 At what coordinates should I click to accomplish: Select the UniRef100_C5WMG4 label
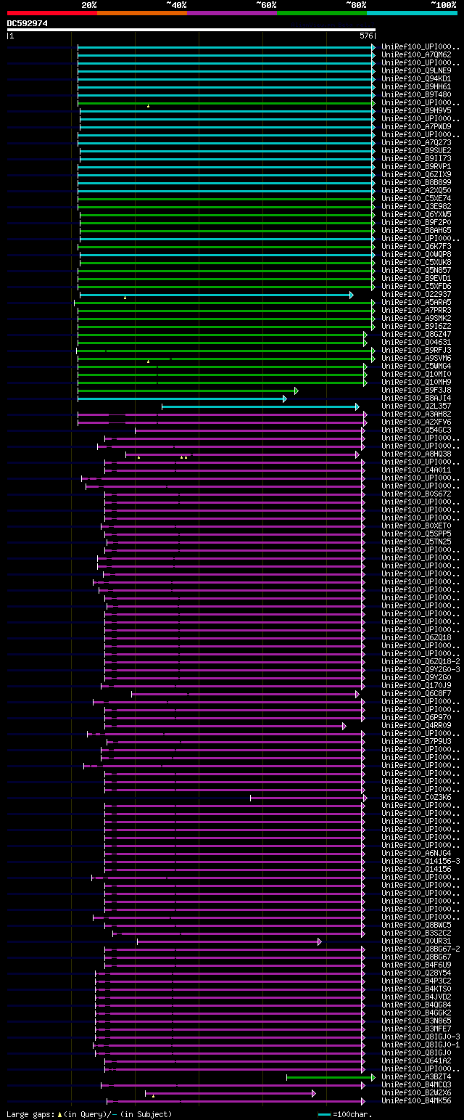click(x=416, y=366)
